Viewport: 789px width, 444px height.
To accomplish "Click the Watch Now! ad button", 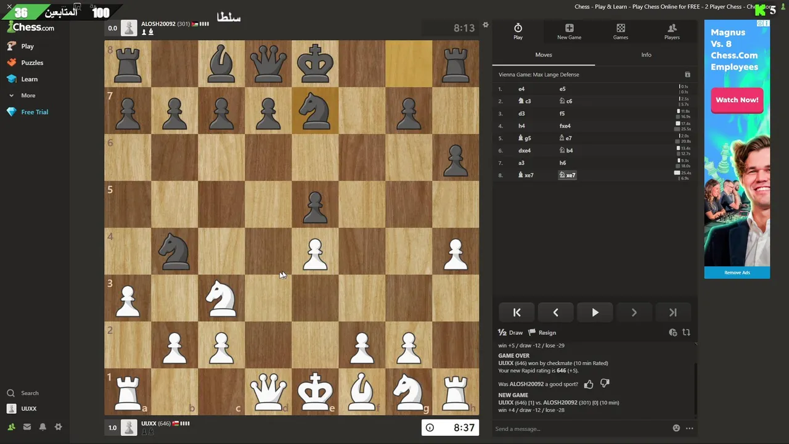I will click(x=737, y=100).
